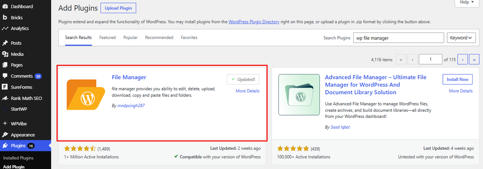Click the StartWP icon

click(x=5, y=109)
